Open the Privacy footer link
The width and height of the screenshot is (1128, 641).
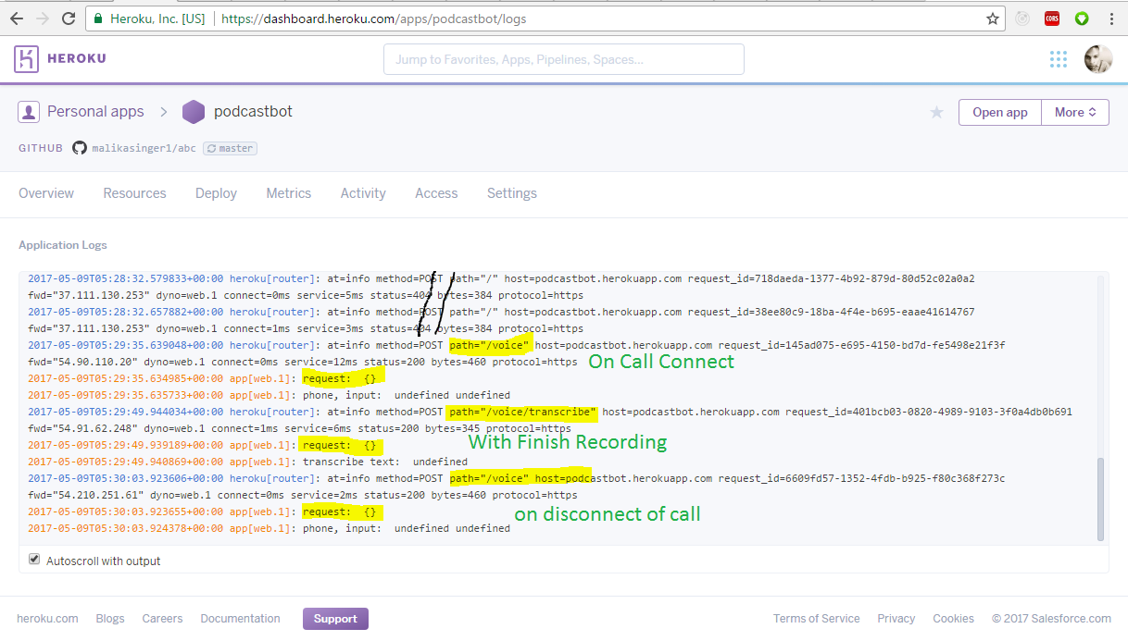896,619
